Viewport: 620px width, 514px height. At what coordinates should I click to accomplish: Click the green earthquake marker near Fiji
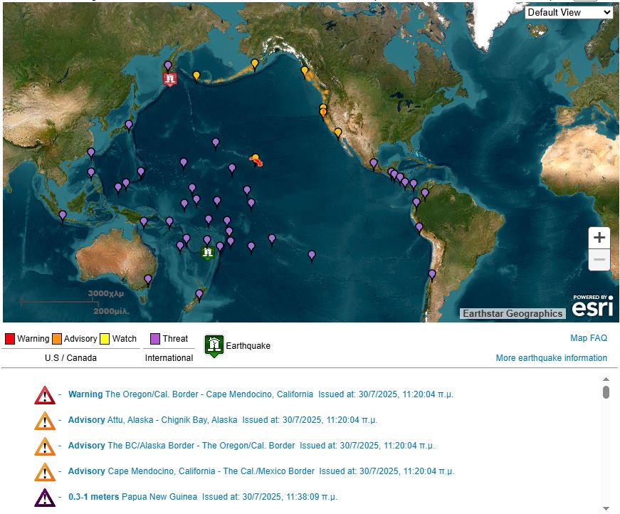coord(208,253)
